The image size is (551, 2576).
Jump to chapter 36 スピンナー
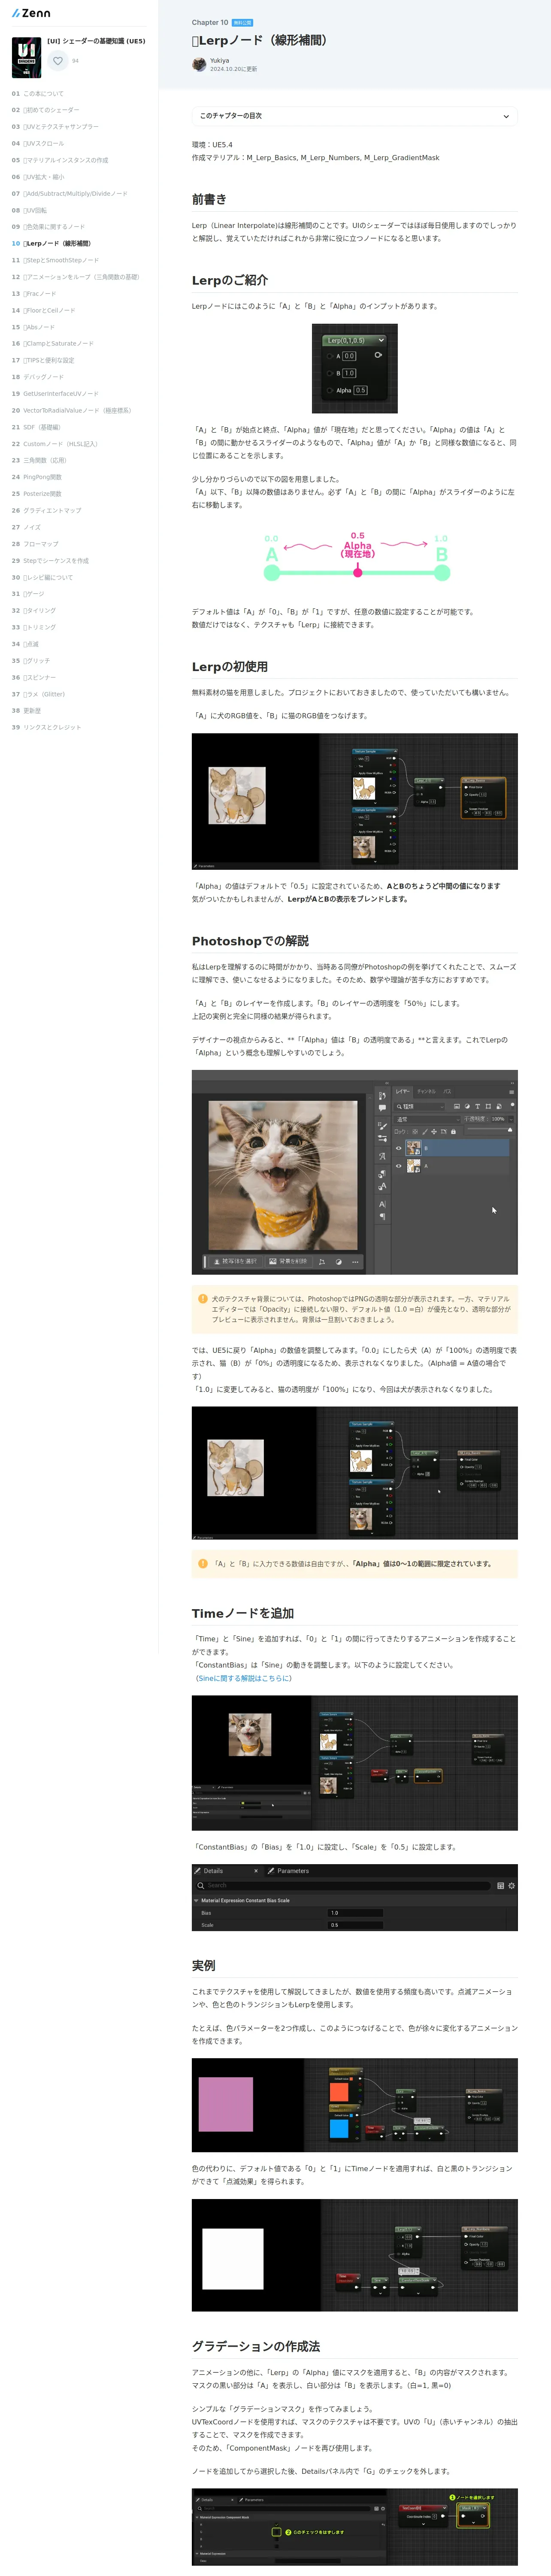pyautogui.click(x=34, y=677)
